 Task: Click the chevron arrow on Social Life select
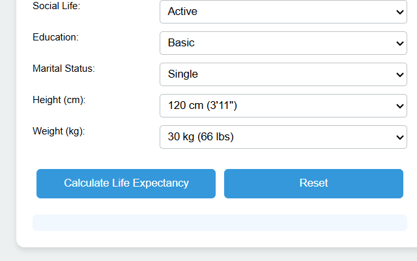400,12
